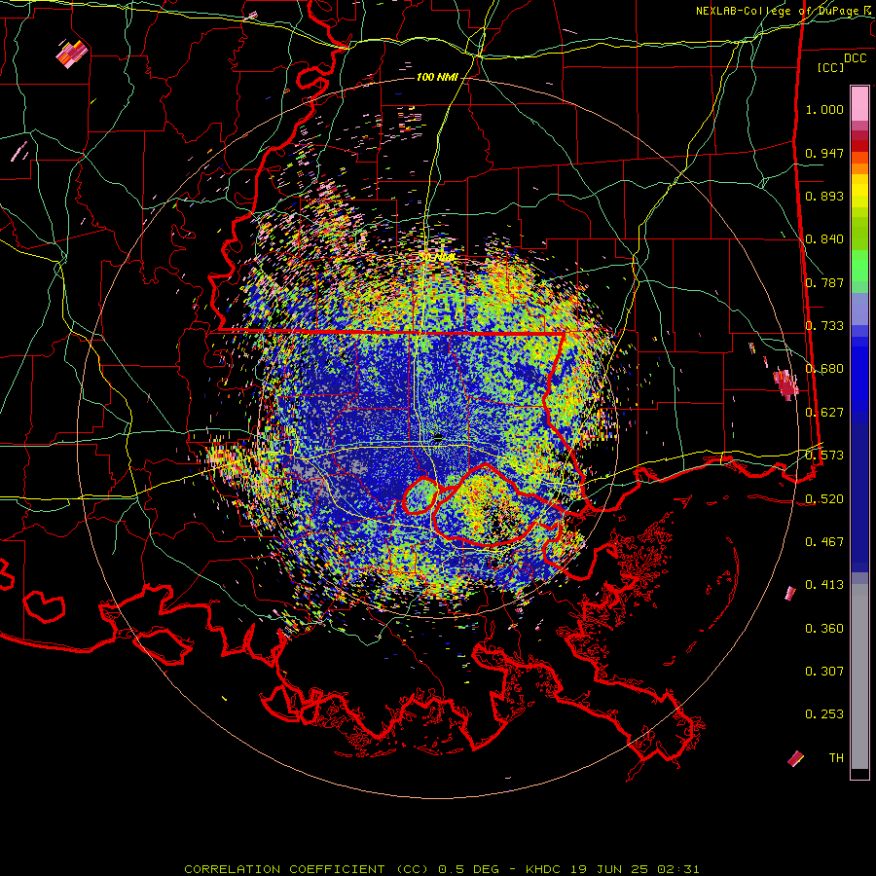Select the 0.680 legend value
The image size is (876, 876).
click(824, 368)
